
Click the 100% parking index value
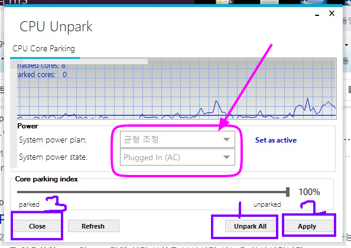coord(310,192)
